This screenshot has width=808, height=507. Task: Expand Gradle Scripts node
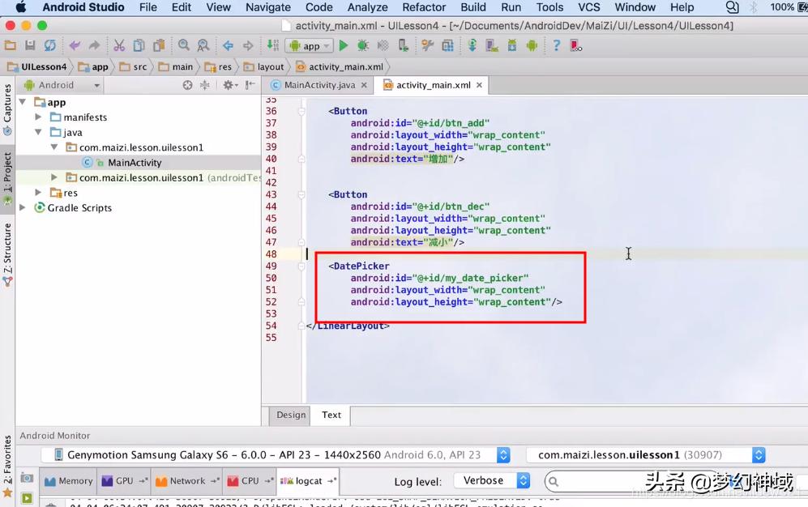click(x=23, y=208)
